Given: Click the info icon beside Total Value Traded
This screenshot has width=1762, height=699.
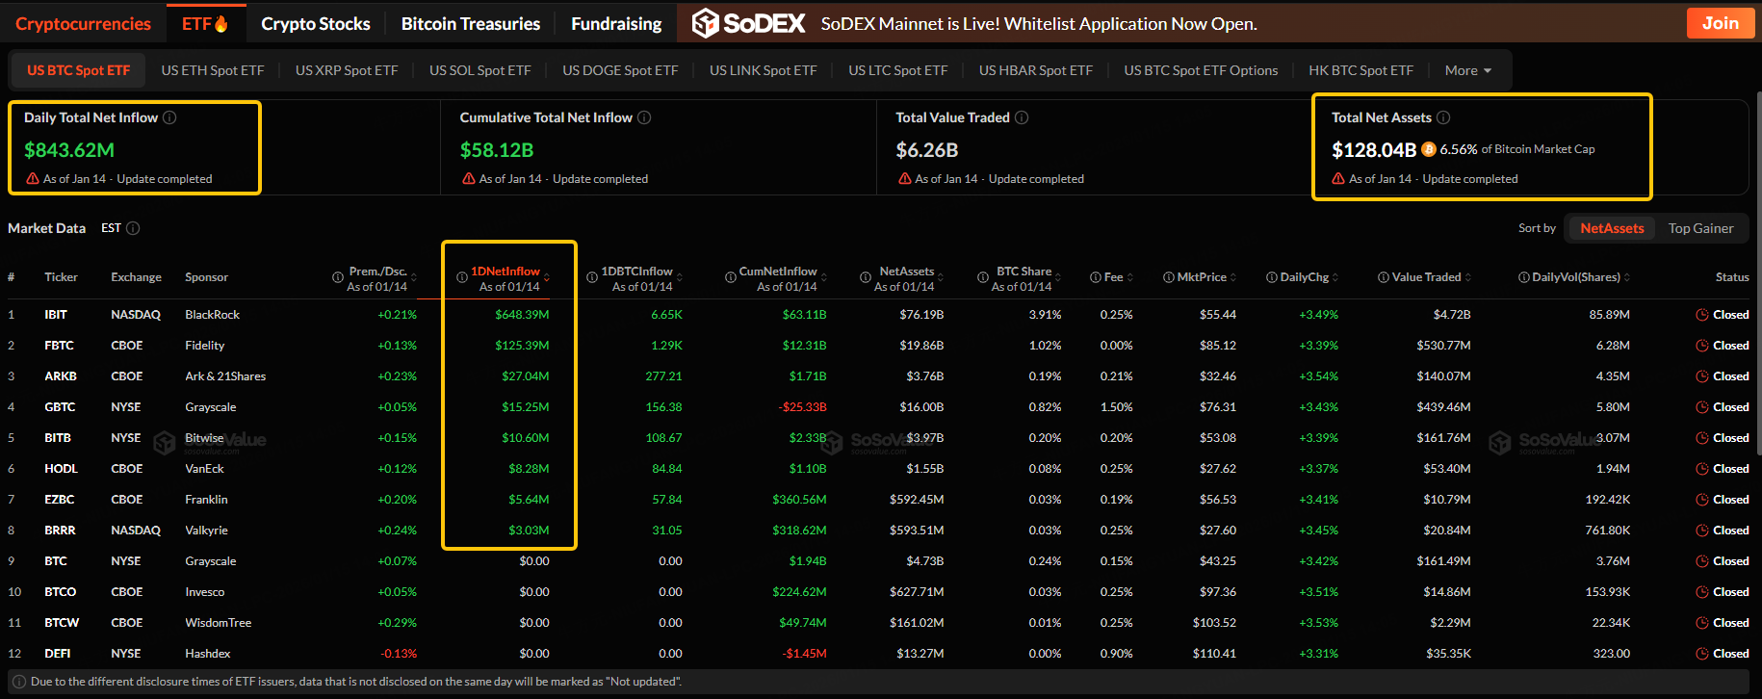Looking at the screenshot, I should [x=1022, y=117].
